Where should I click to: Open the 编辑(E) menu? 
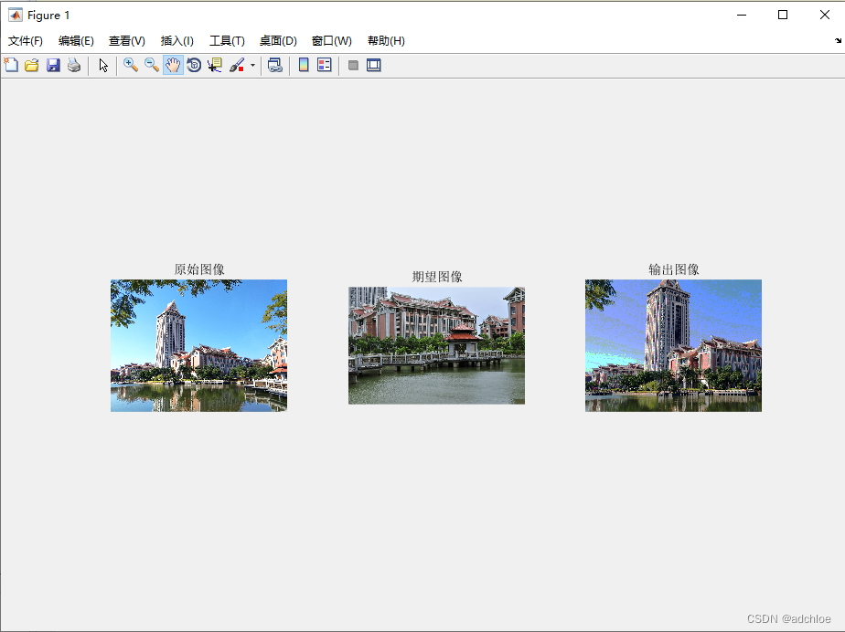76,41
